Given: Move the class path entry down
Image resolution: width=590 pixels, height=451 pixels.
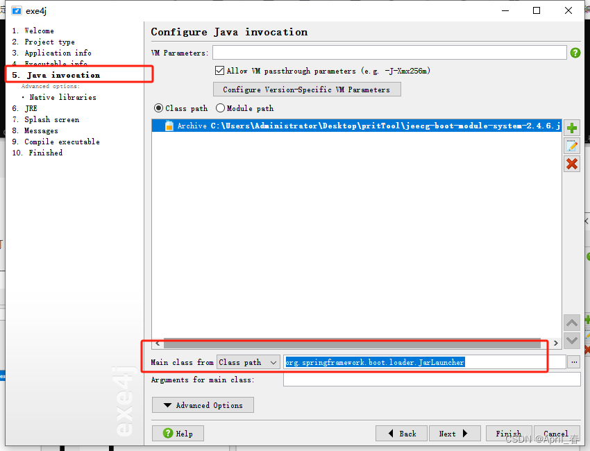Looking at the screenshot, I should tap(572, 340).
